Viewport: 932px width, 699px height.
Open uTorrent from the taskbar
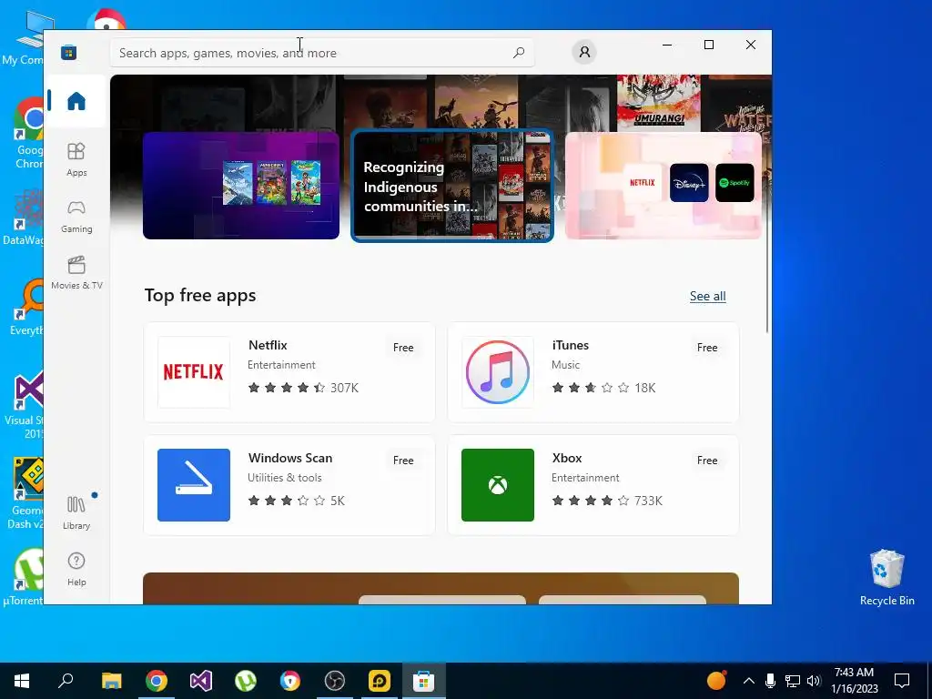pyautogui.click(x=246, y=681)
